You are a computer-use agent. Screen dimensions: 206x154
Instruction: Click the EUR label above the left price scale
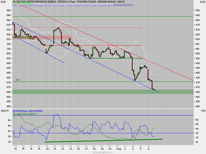3,2
